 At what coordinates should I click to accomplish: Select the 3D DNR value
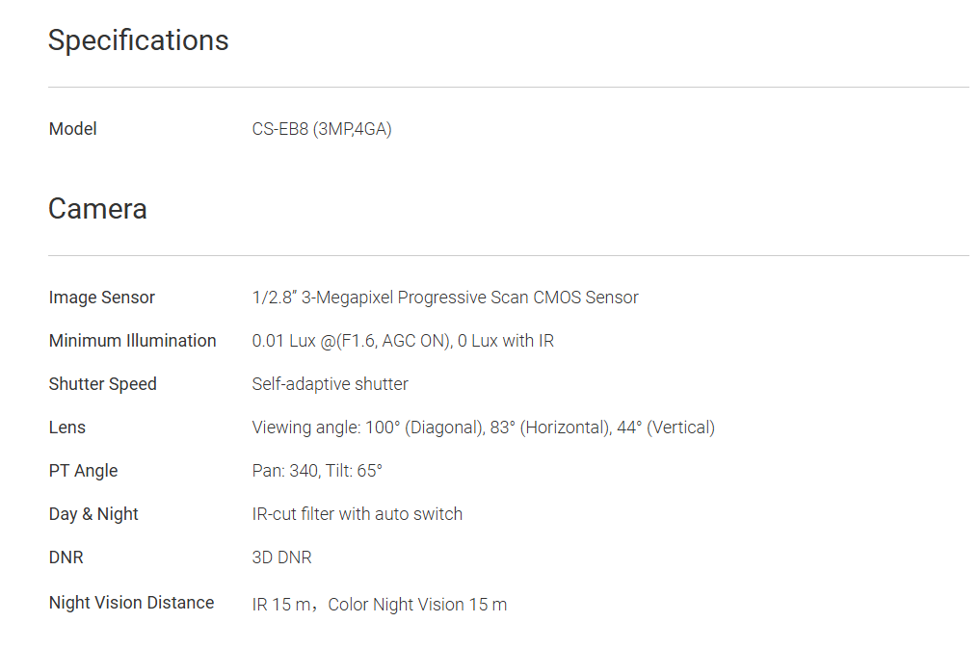[282, 557]
